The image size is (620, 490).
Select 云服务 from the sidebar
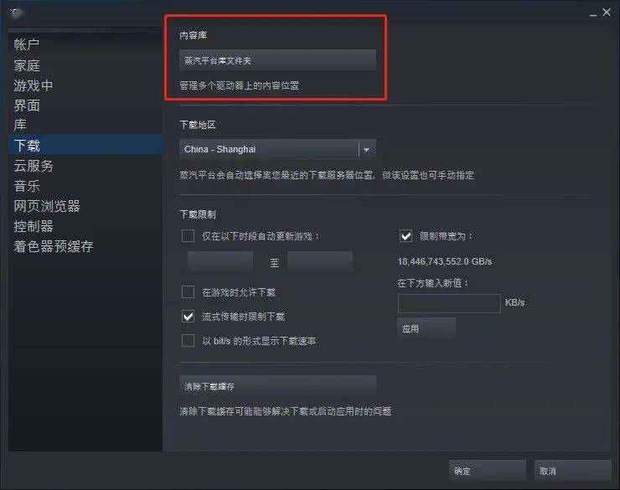pos(34,166)
